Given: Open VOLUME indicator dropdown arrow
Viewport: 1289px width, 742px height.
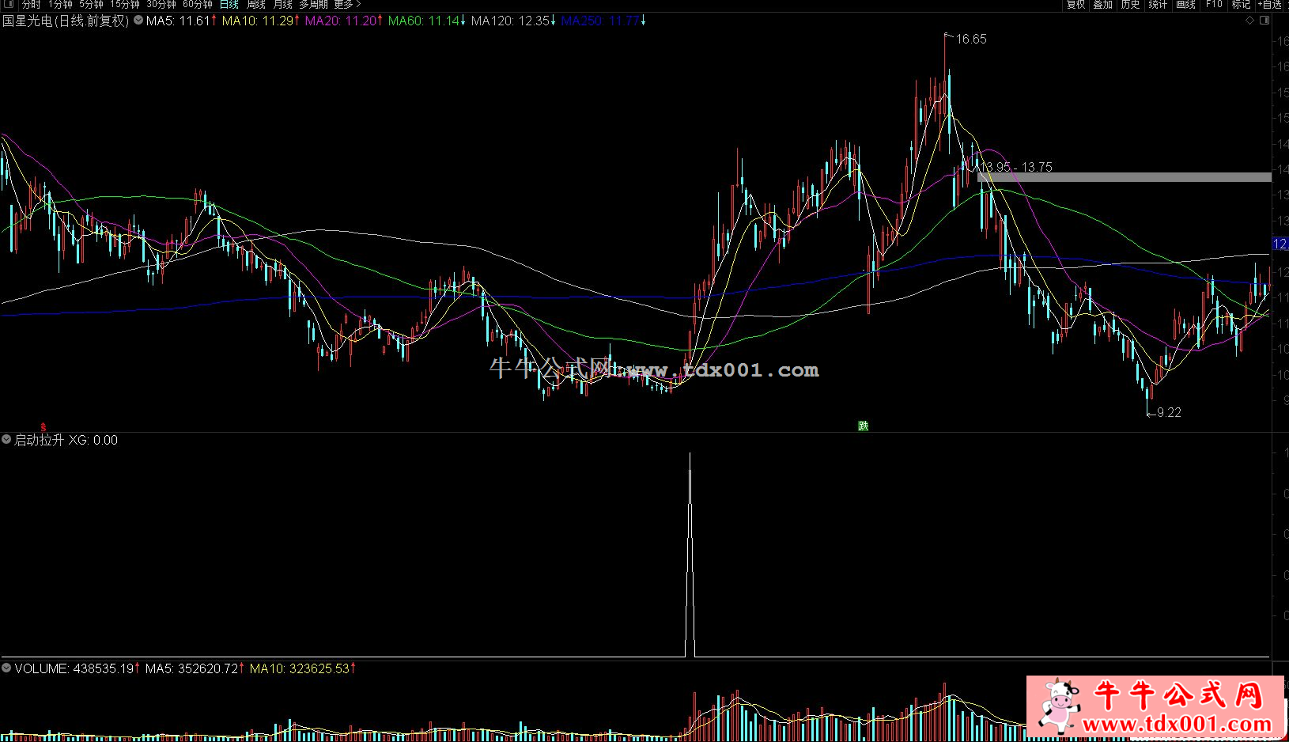Looking at the screenshot, I should (x=6, y=668).
